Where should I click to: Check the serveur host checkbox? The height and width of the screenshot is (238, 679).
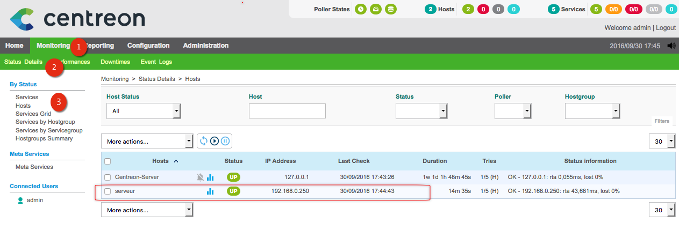pyautogui.click(x=108, y=191)
